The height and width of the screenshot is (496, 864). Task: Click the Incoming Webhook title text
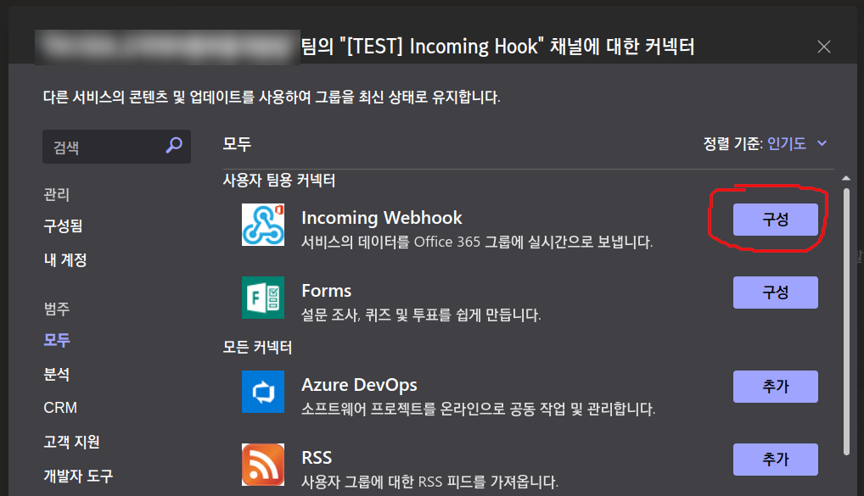pos(382,218)
